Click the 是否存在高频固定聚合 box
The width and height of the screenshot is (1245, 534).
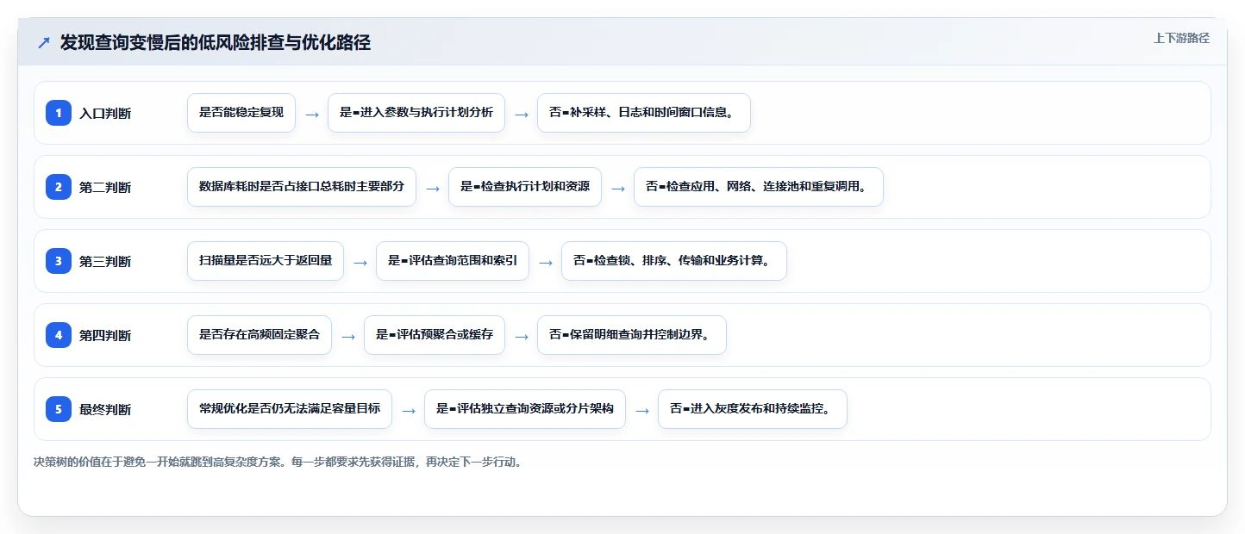[260, 335]
